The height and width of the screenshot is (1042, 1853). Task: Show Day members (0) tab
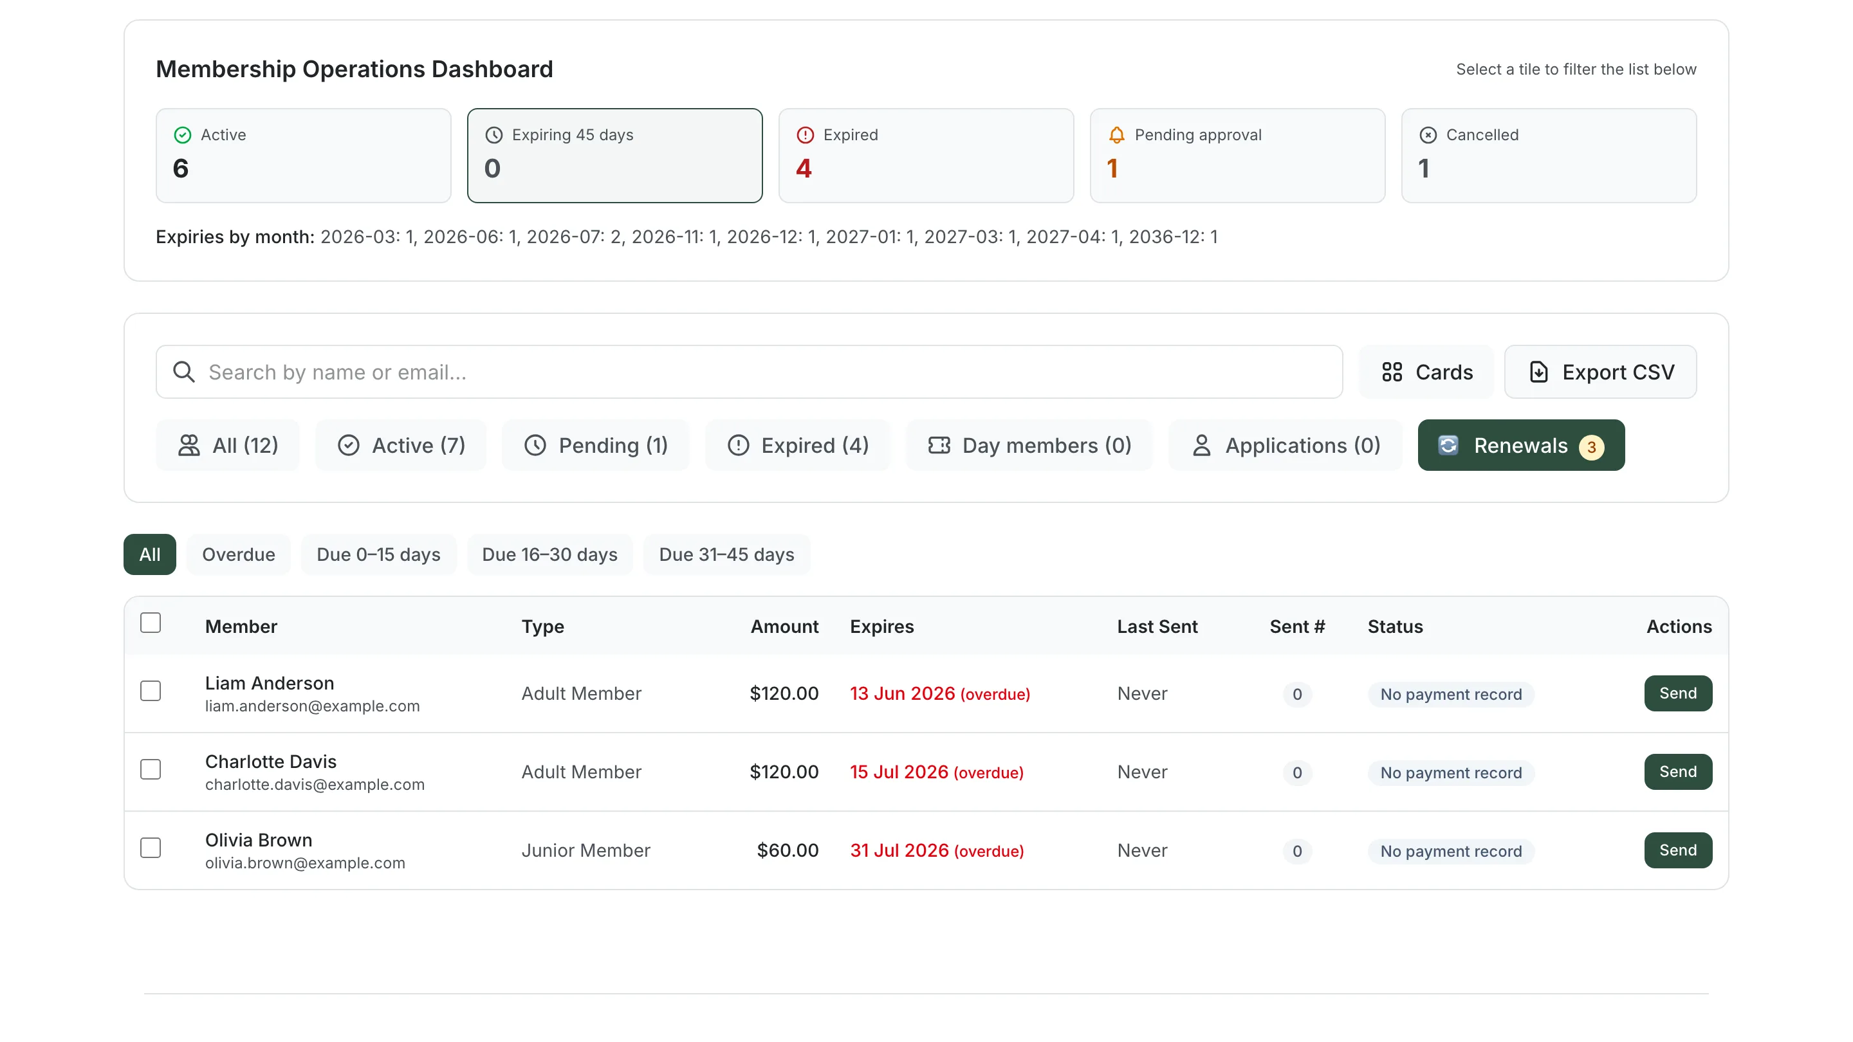click(x=1029, y=445)
